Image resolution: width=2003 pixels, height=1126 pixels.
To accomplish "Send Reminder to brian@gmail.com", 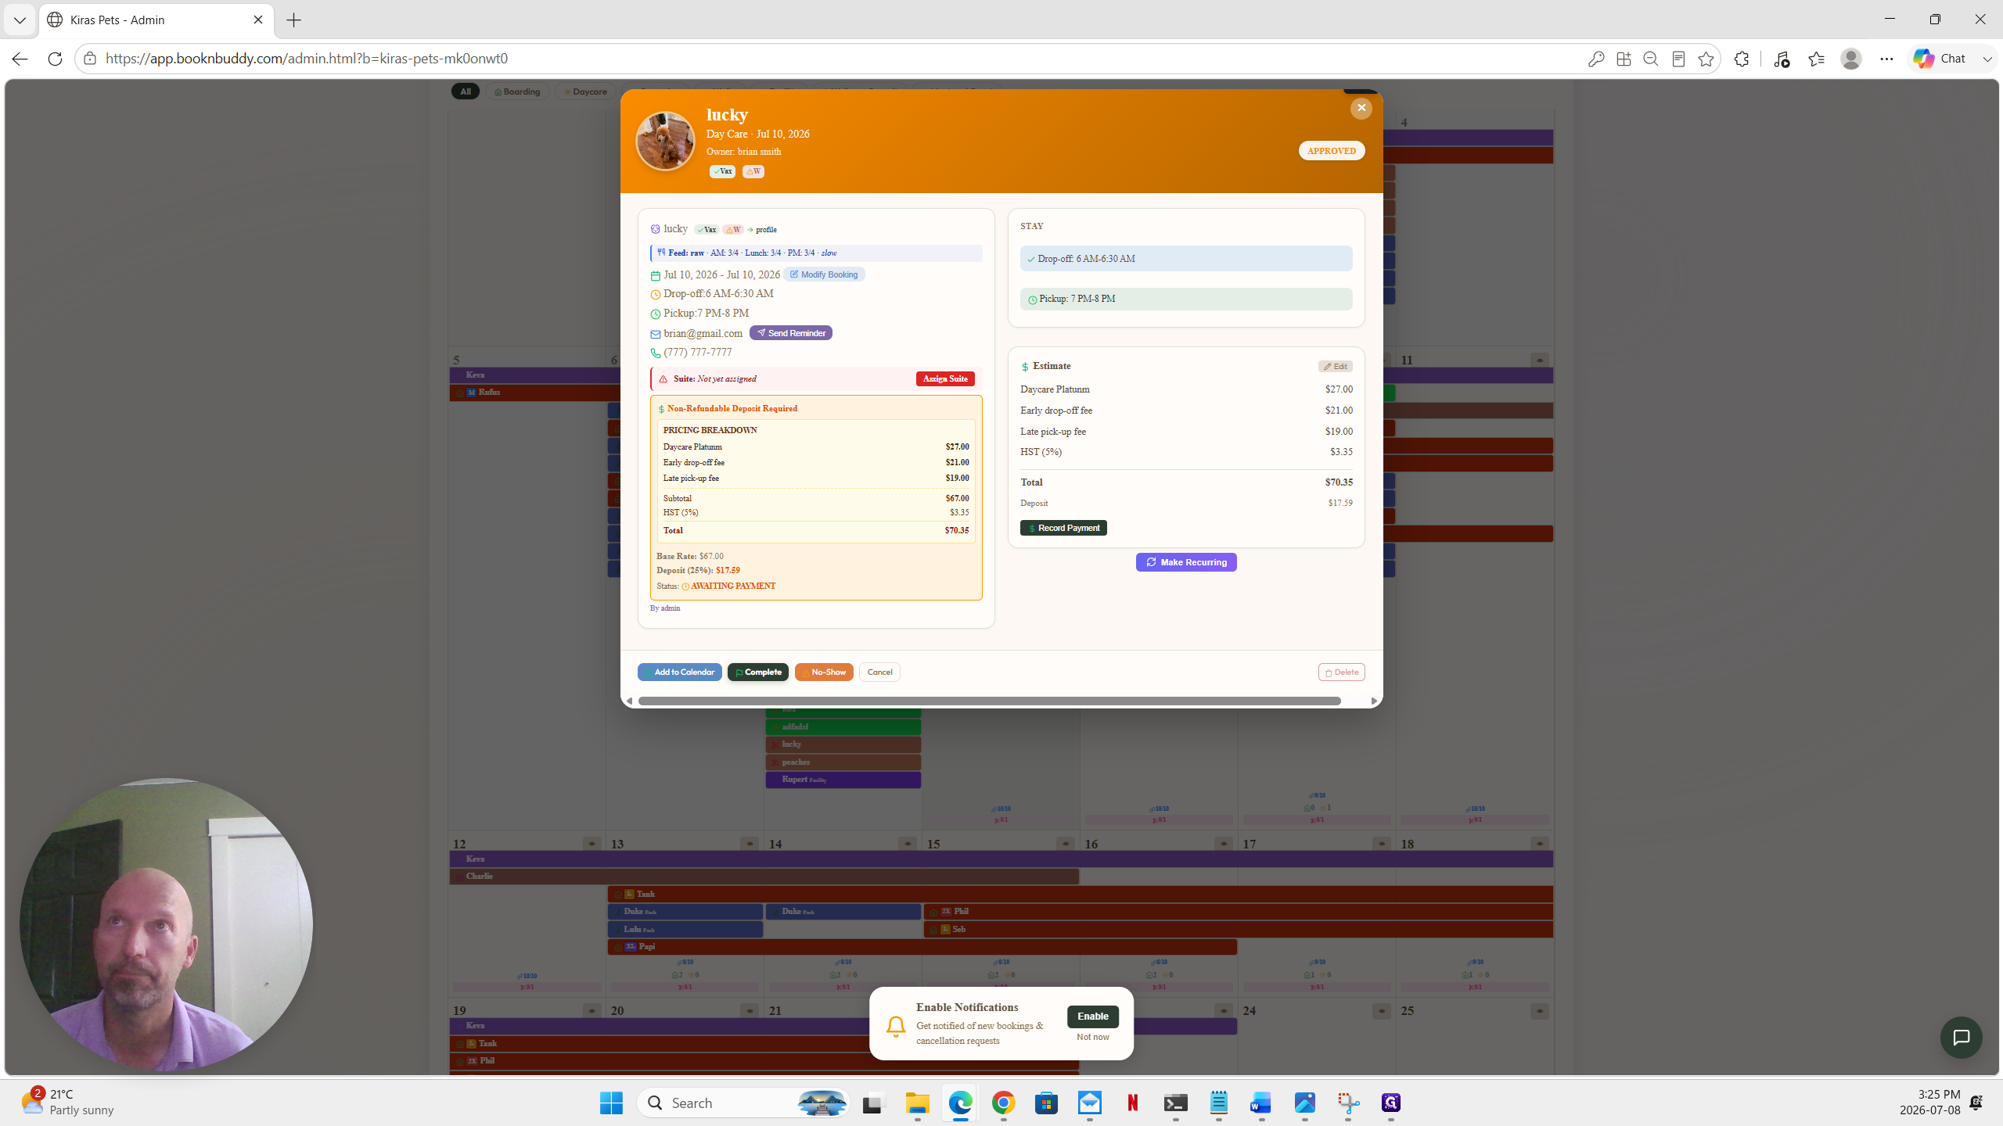I will (790, 333).
